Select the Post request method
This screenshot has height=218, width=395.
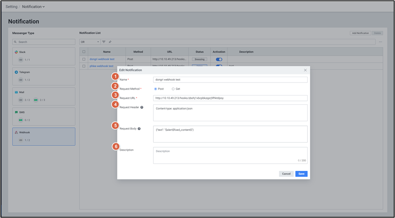click(x=156, y=89)
